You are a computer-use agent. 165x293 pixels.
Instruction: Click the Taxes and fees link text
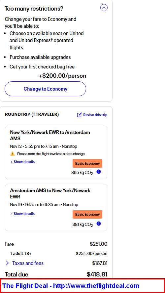[28, 263]
